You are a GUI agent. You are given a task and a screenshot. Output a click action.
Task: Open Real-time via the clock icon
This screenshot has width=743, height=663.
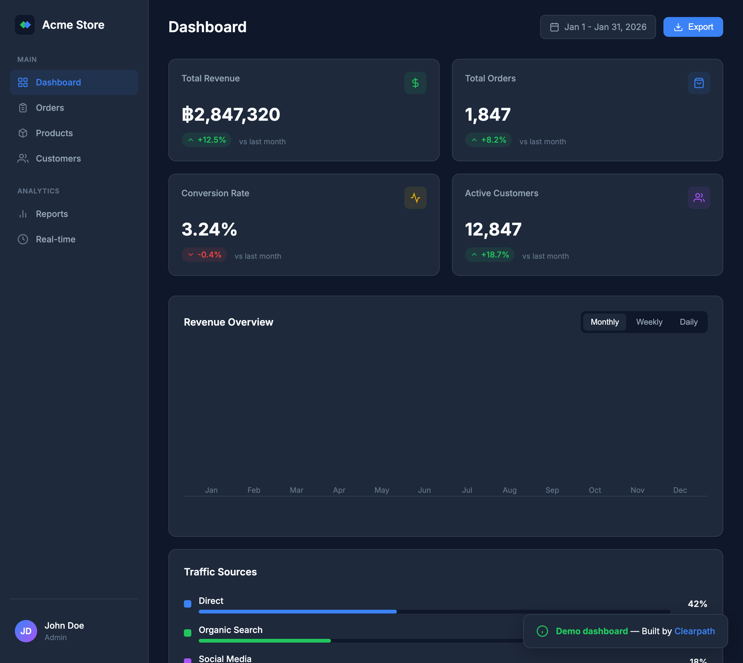point(23,239)
